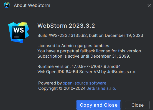The width and height of the screenshot is (153, 110).
Task: Click the Licensed to Admin text line
Action: click(x=73, y=46)
